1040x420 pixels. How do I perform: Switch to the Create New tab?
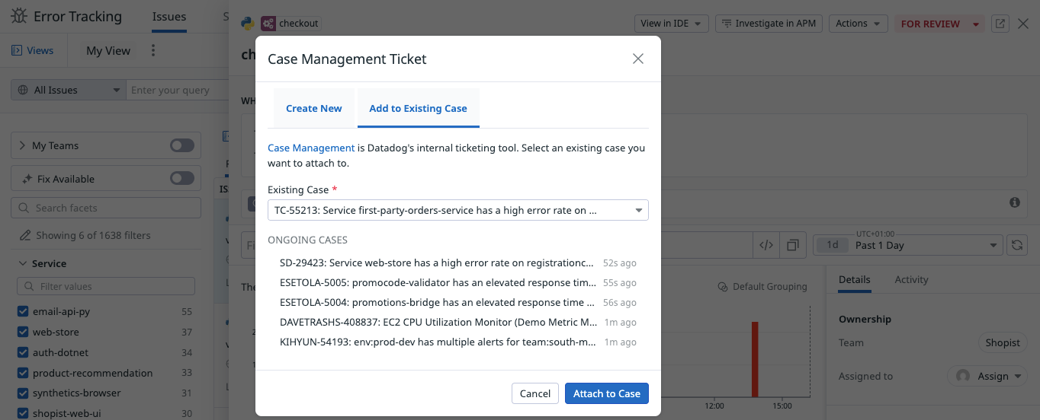pos(313,108)
